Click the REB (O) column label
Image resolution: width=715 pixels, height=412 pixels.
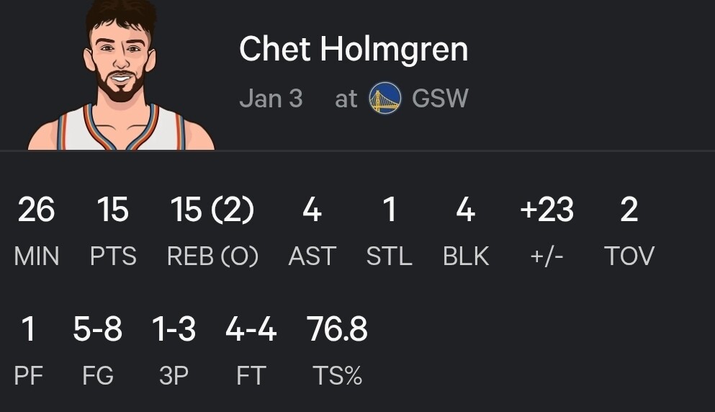[212, 256]
